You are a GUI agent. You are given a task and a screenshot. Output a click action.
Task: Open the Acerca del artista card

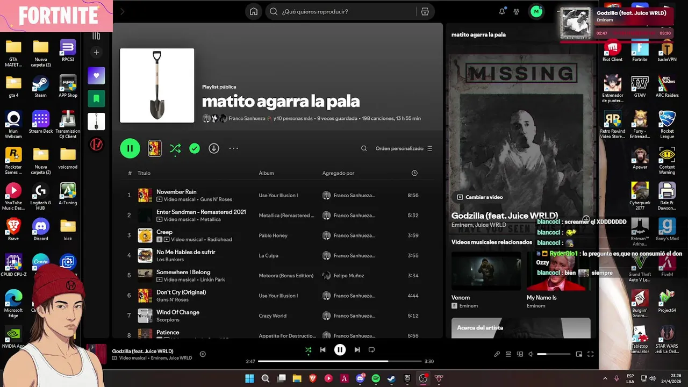pos(520,328)
